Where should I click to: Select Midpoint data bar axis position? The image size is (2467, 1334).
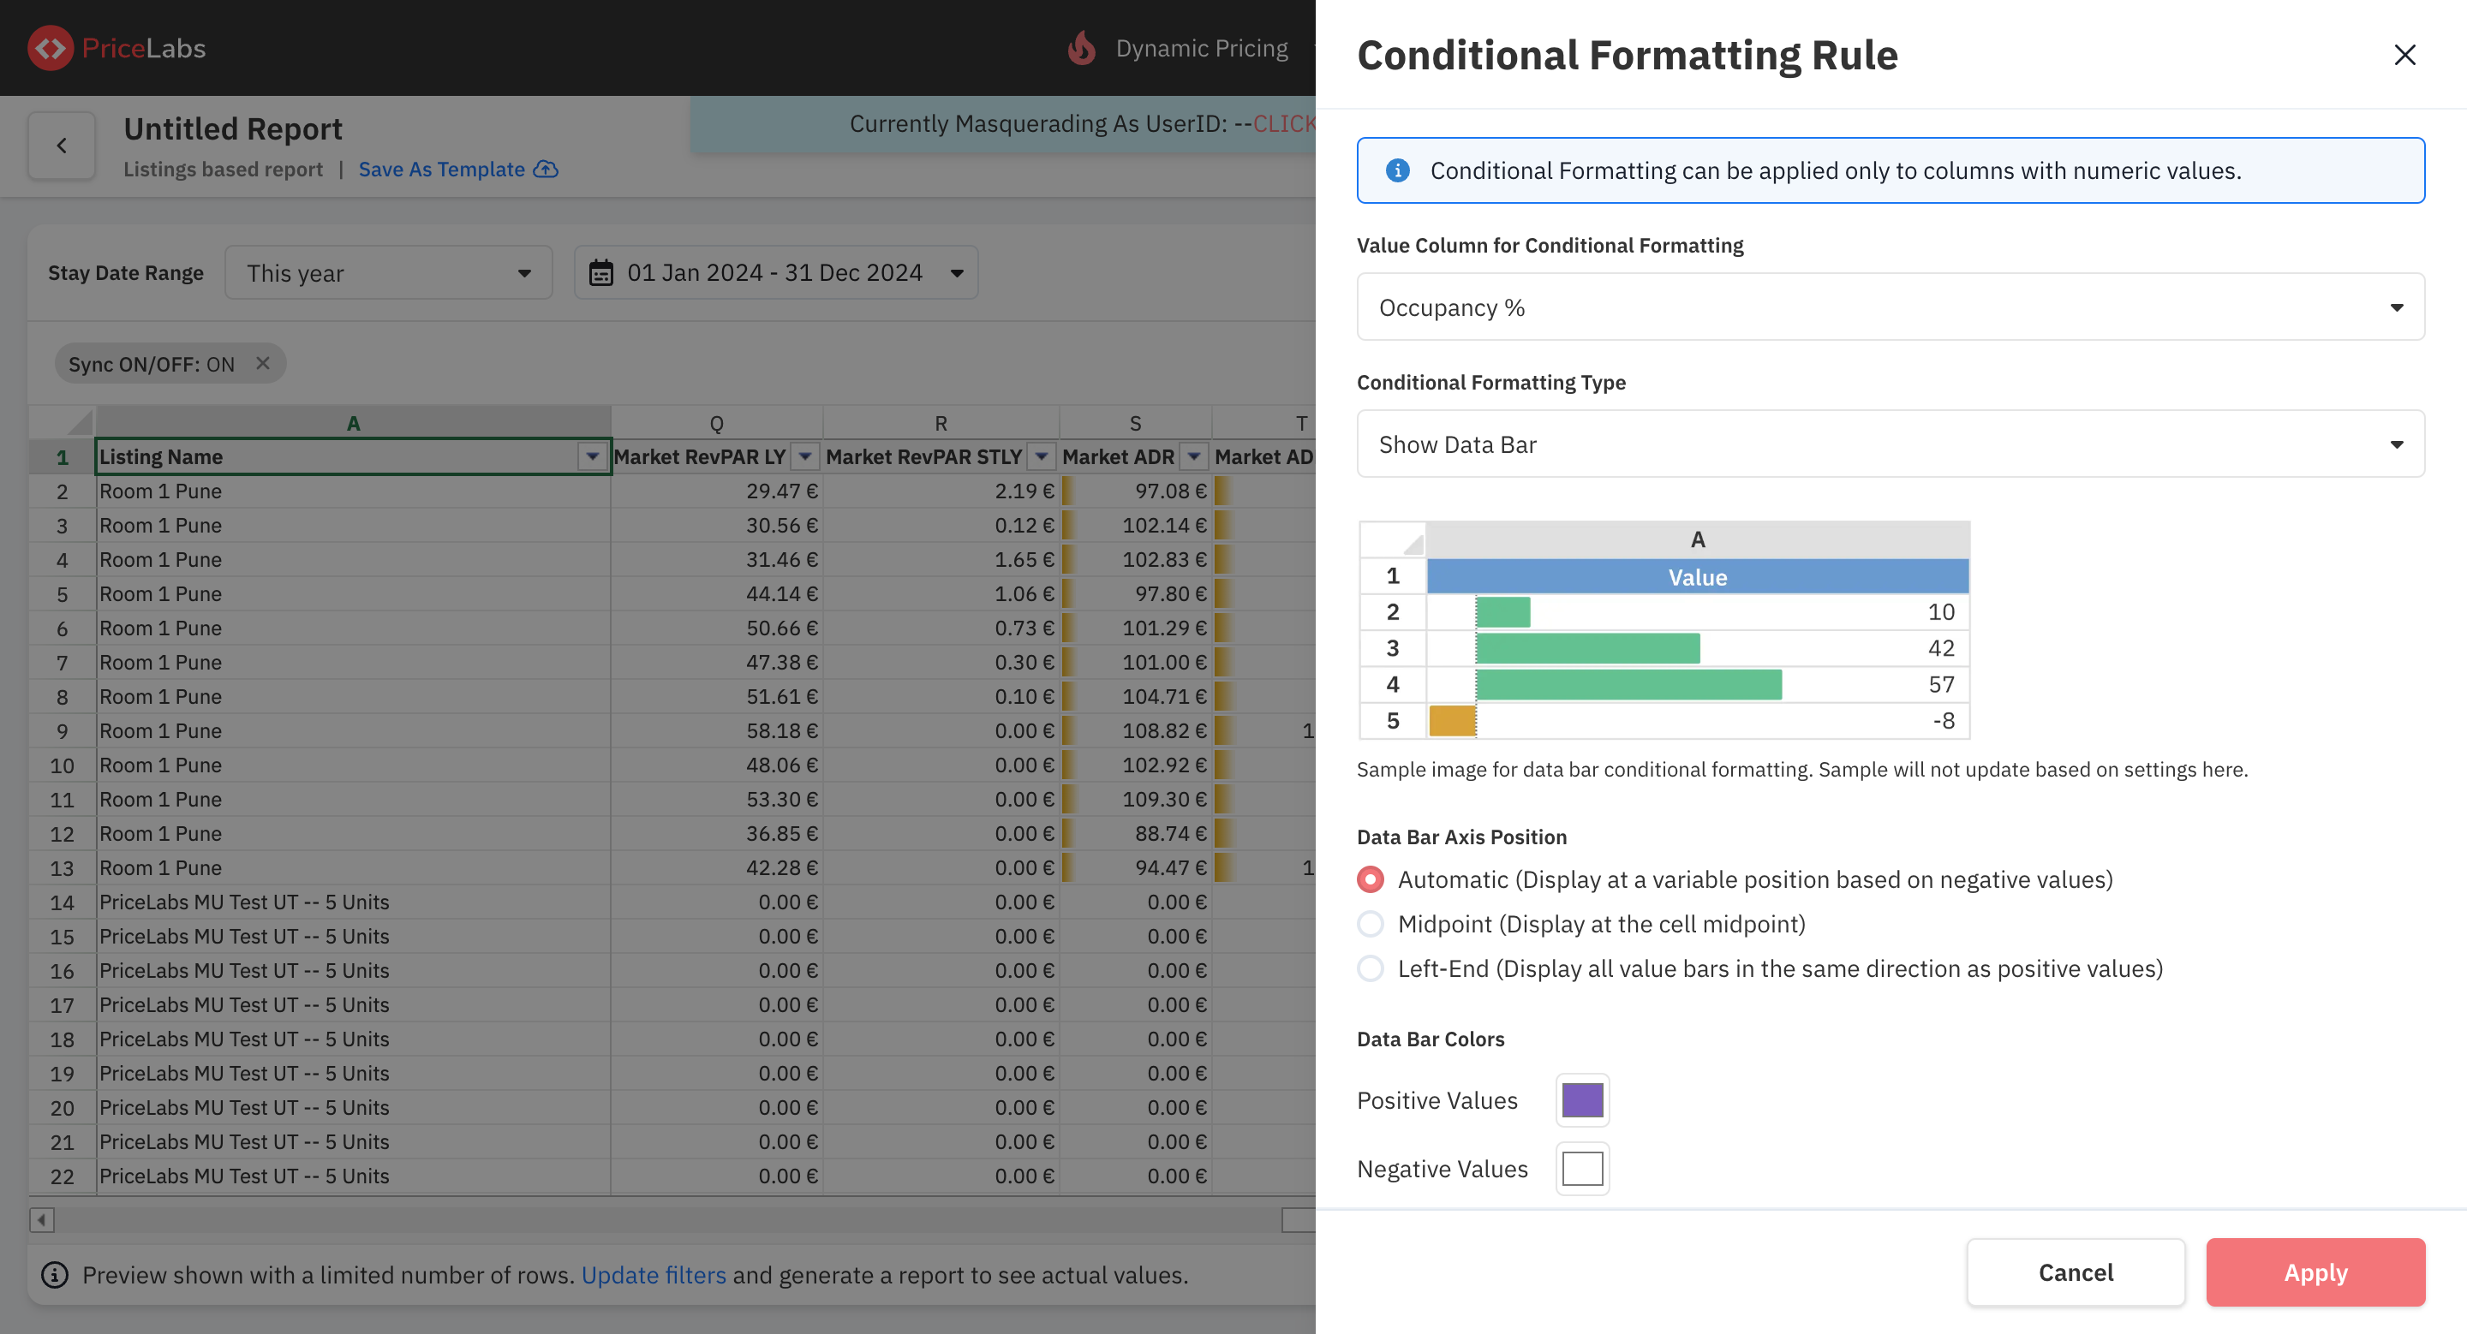(x=1371, y=925)
